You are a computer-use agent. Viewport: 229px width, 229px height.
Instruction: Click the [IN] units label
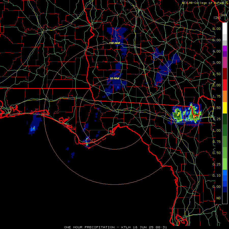point(217,18)
